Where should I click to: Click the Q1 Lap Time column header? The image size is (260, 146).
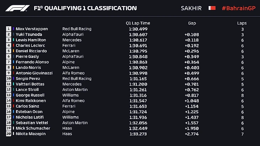tap(138, 23)
